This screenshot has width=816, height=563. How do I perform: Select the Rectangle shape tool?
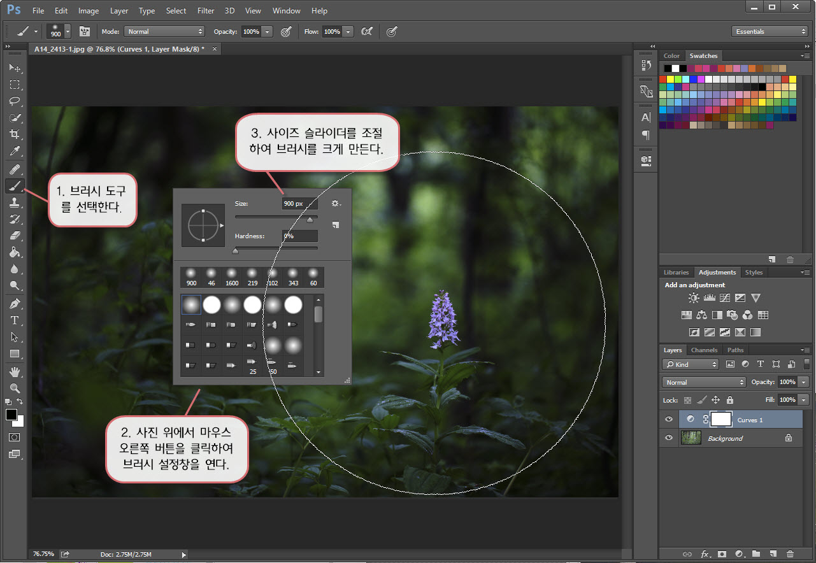[x=15, y=353]
